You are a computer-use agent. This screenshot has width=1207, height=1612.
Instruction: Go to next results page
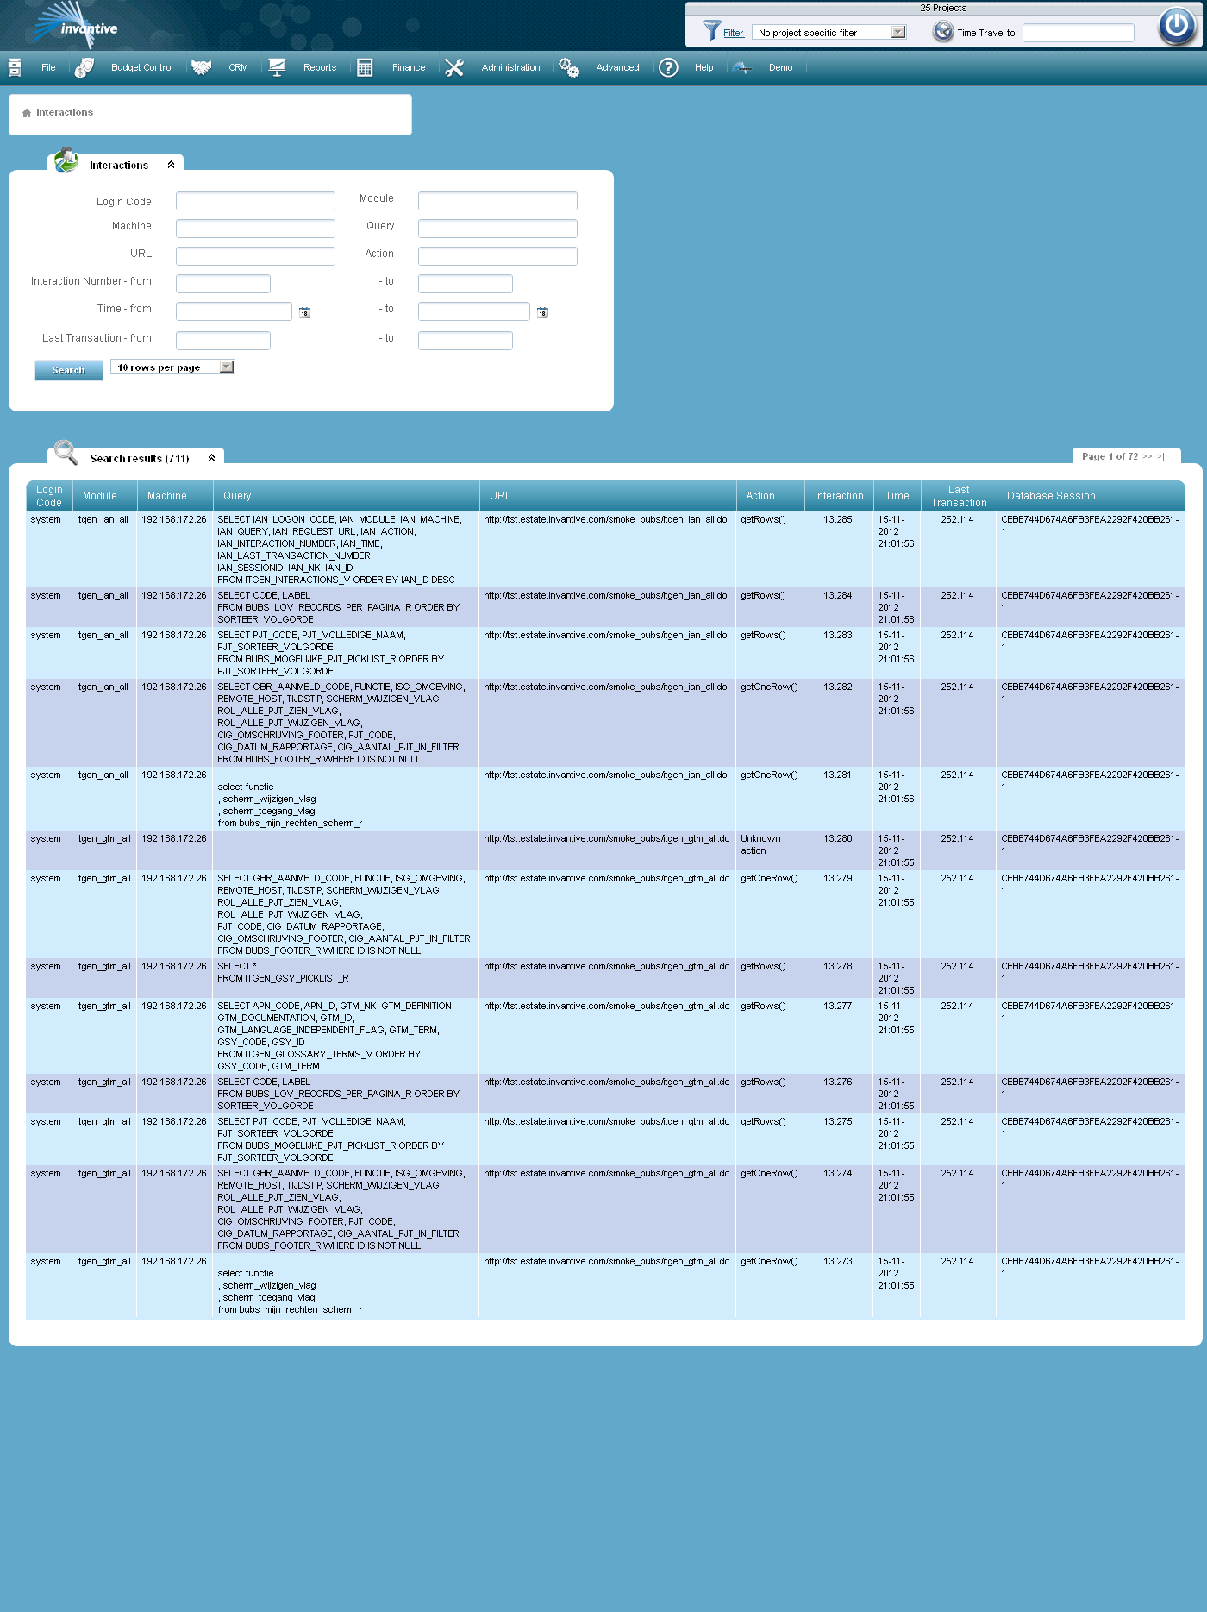coord(1147,456)
